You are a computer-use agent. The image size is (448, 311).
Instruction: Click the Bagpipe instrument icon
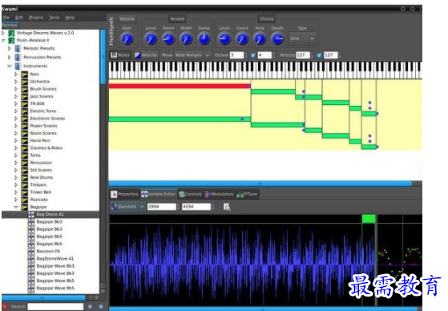[25, 207]
